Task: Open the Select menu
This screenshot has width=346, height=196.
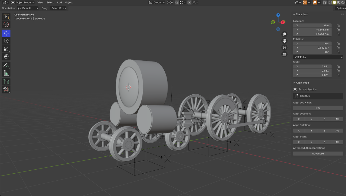Action: (50, 2)
